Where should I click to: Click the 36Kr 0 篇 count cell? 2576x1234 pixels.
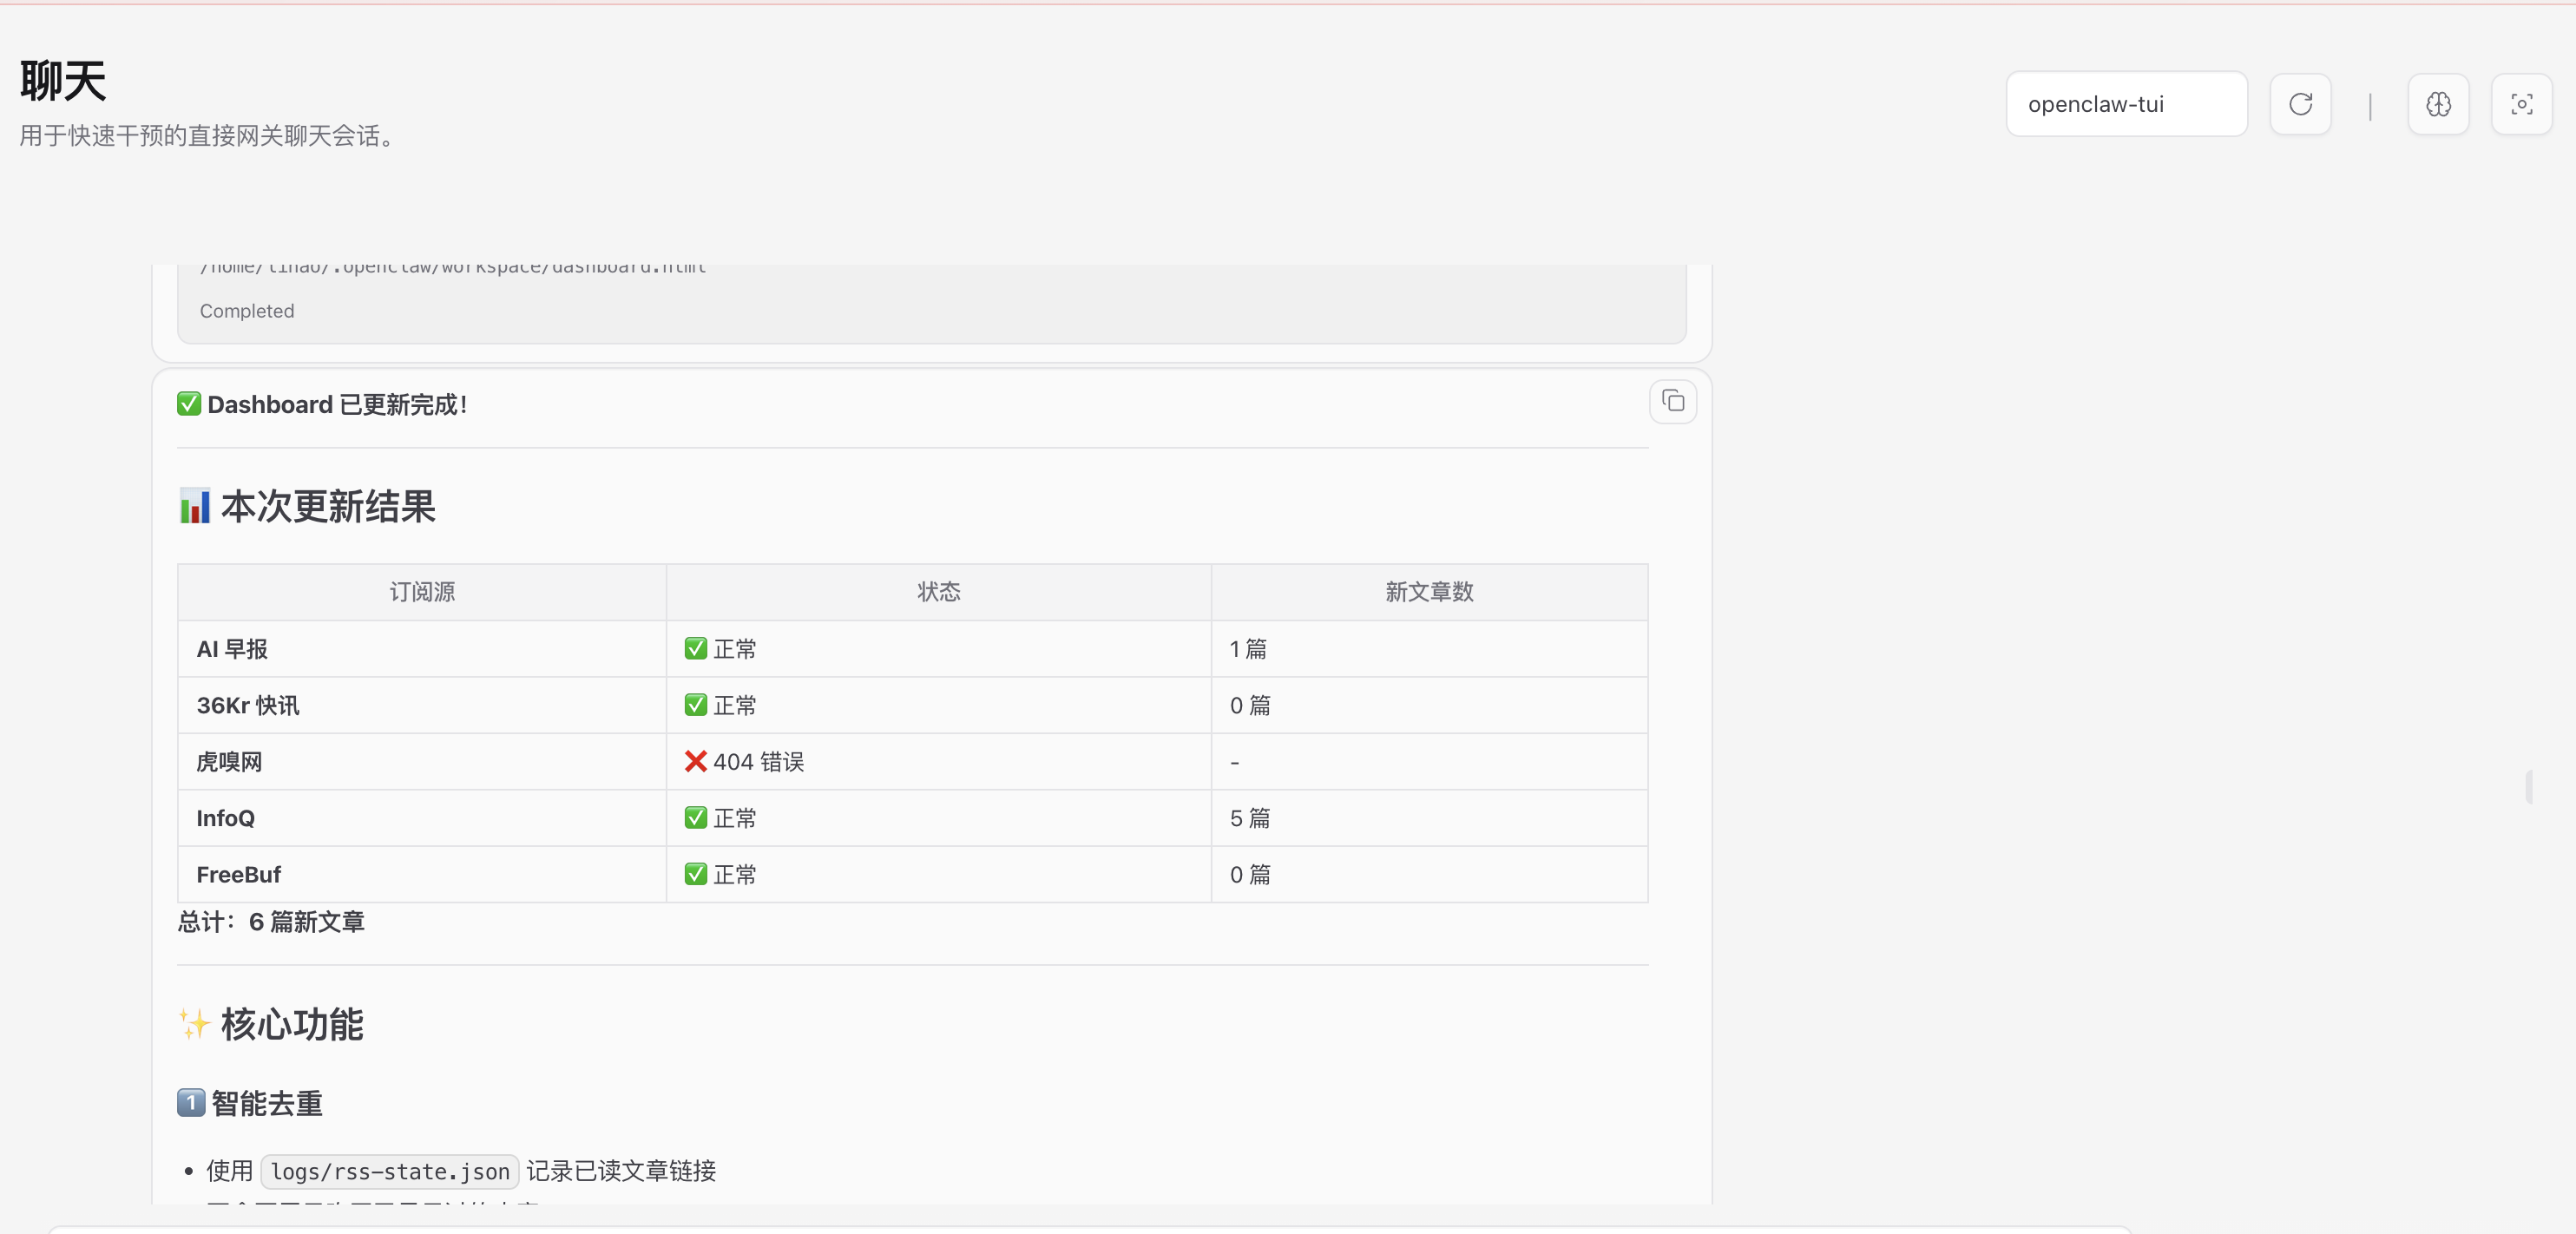coord(1429,705)
